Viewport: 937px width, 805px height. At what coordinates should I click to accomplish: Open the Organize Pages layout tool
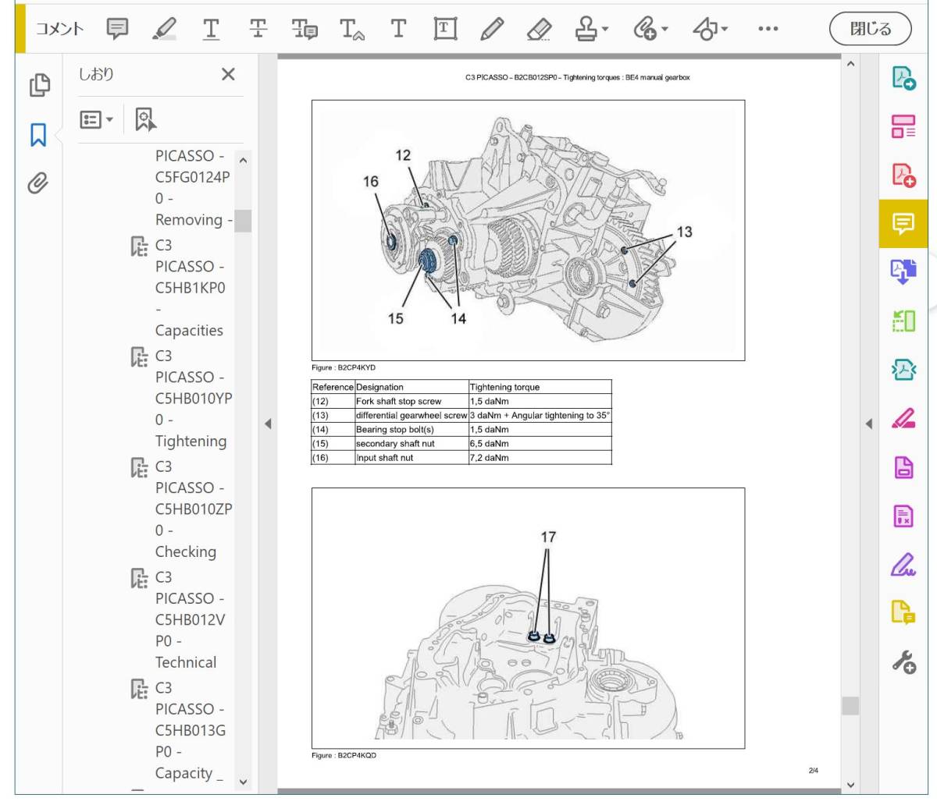(x=903, y=126)
